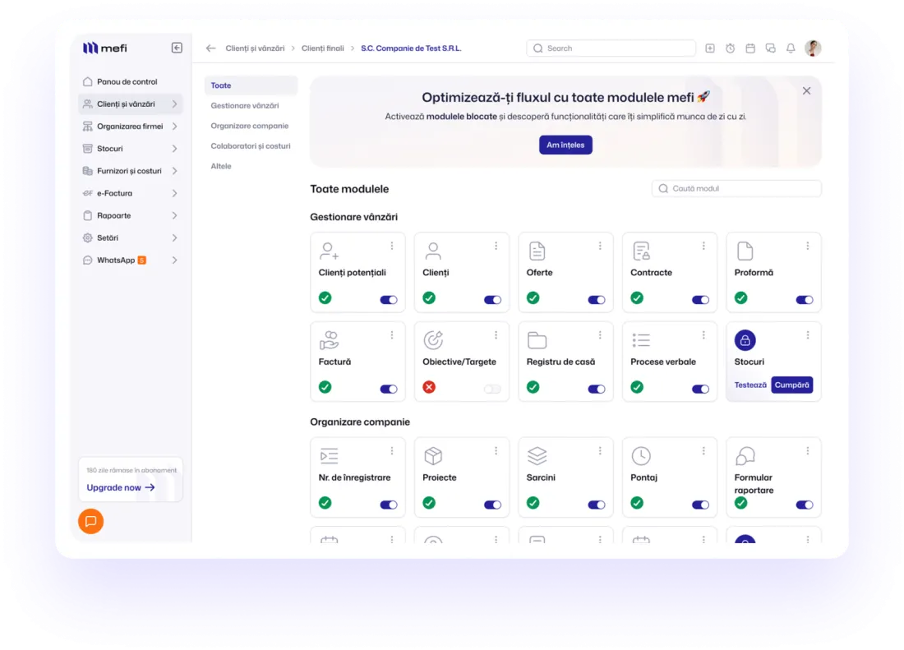Click the Upgrade now link
Image resolution: width=904 pixels, height=650 pixels.
[121, 487]
